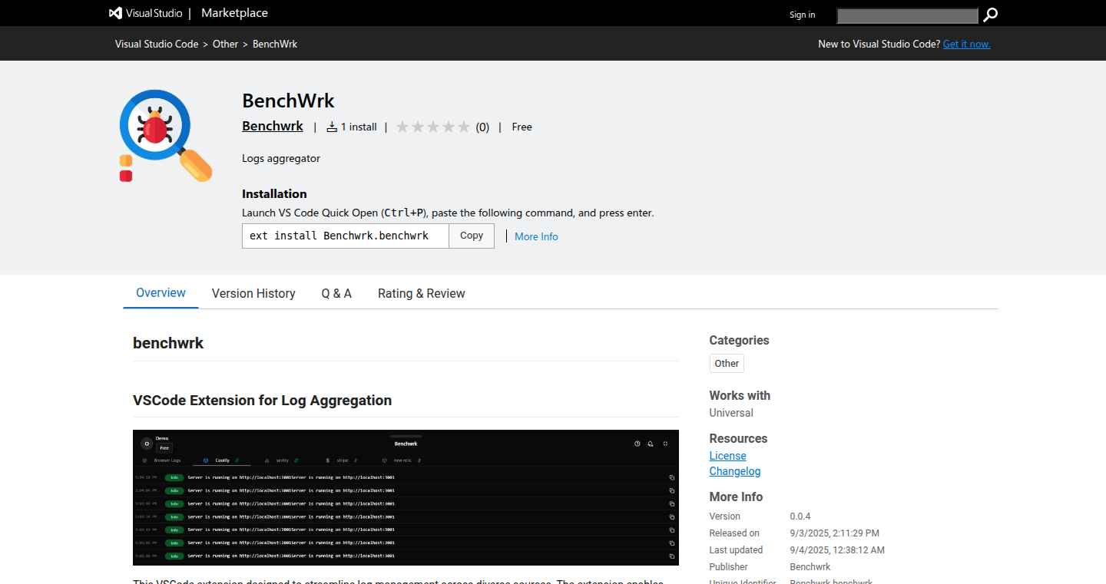Image resolution: width=1106 pixels, height=584 pixels.
Task: Click the BenchWrk breadcrumb text
Action: (275, 44)
